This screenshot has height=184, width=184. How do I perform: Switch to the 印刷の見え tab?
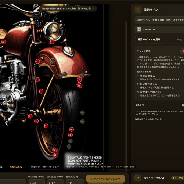coord(16,167)
